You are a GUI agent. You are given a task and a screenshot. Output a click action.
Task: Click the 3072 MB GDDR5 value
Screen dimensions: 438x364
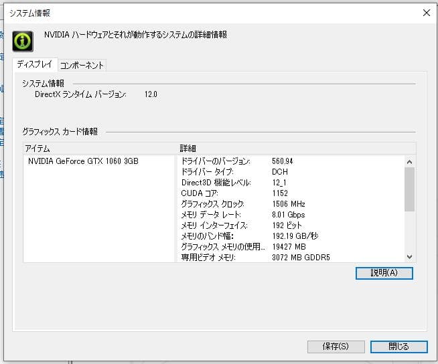tap(301, 258)
